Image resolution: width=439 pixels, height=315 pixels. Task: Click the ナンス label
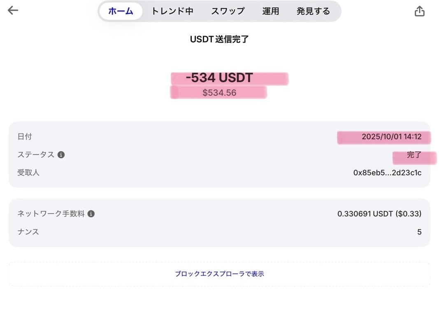point(28,232)
